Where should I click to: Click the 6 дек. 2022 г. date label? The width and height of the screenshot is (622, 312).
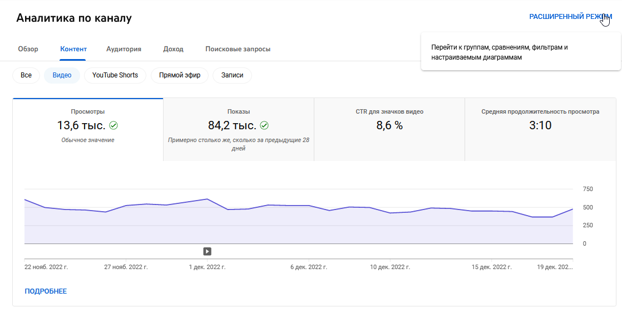[309, 267]
